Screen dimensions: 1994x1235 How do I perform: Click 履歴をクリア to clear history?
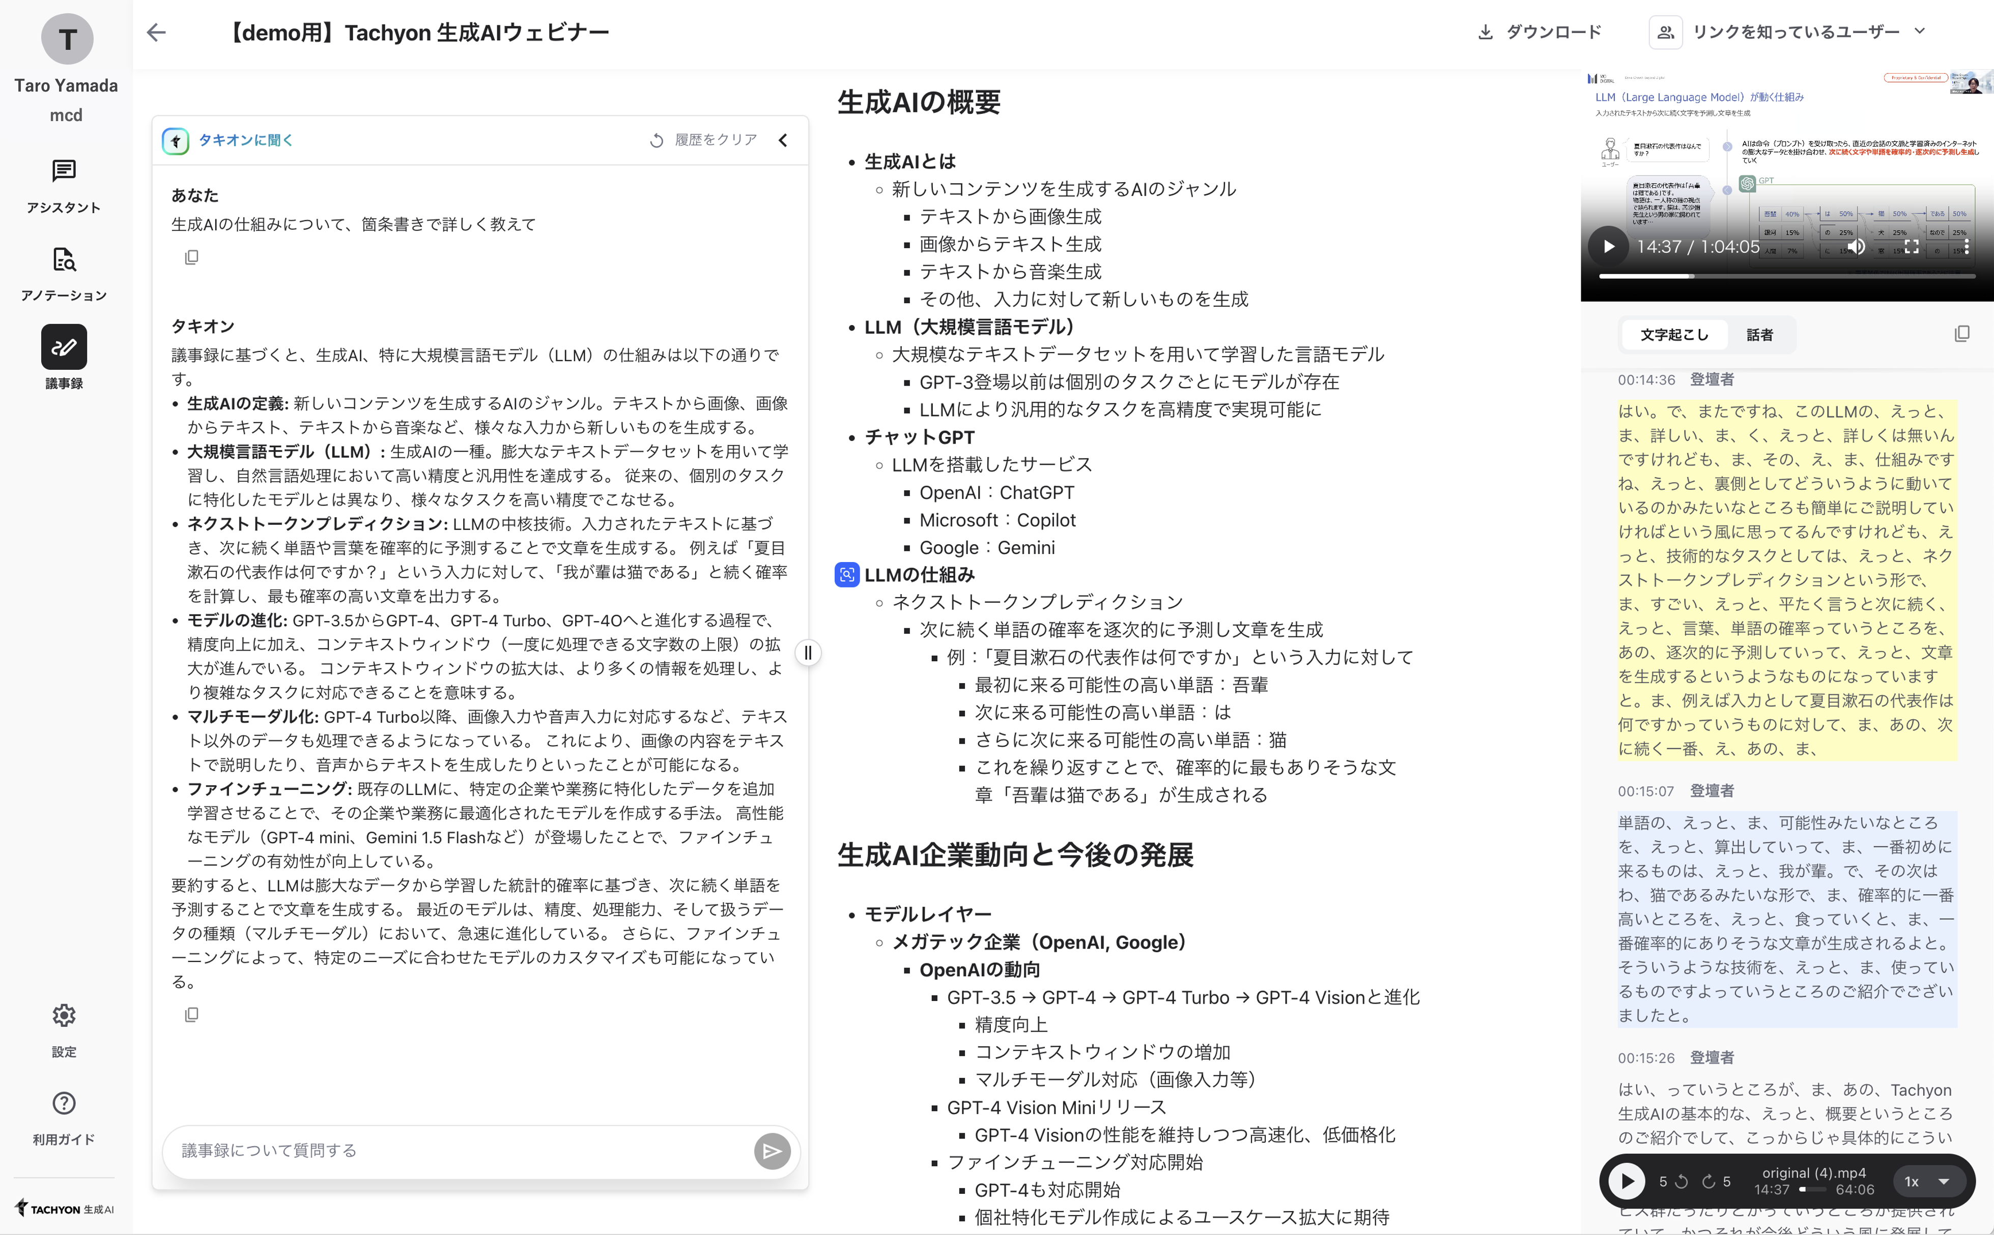[704, 140]
